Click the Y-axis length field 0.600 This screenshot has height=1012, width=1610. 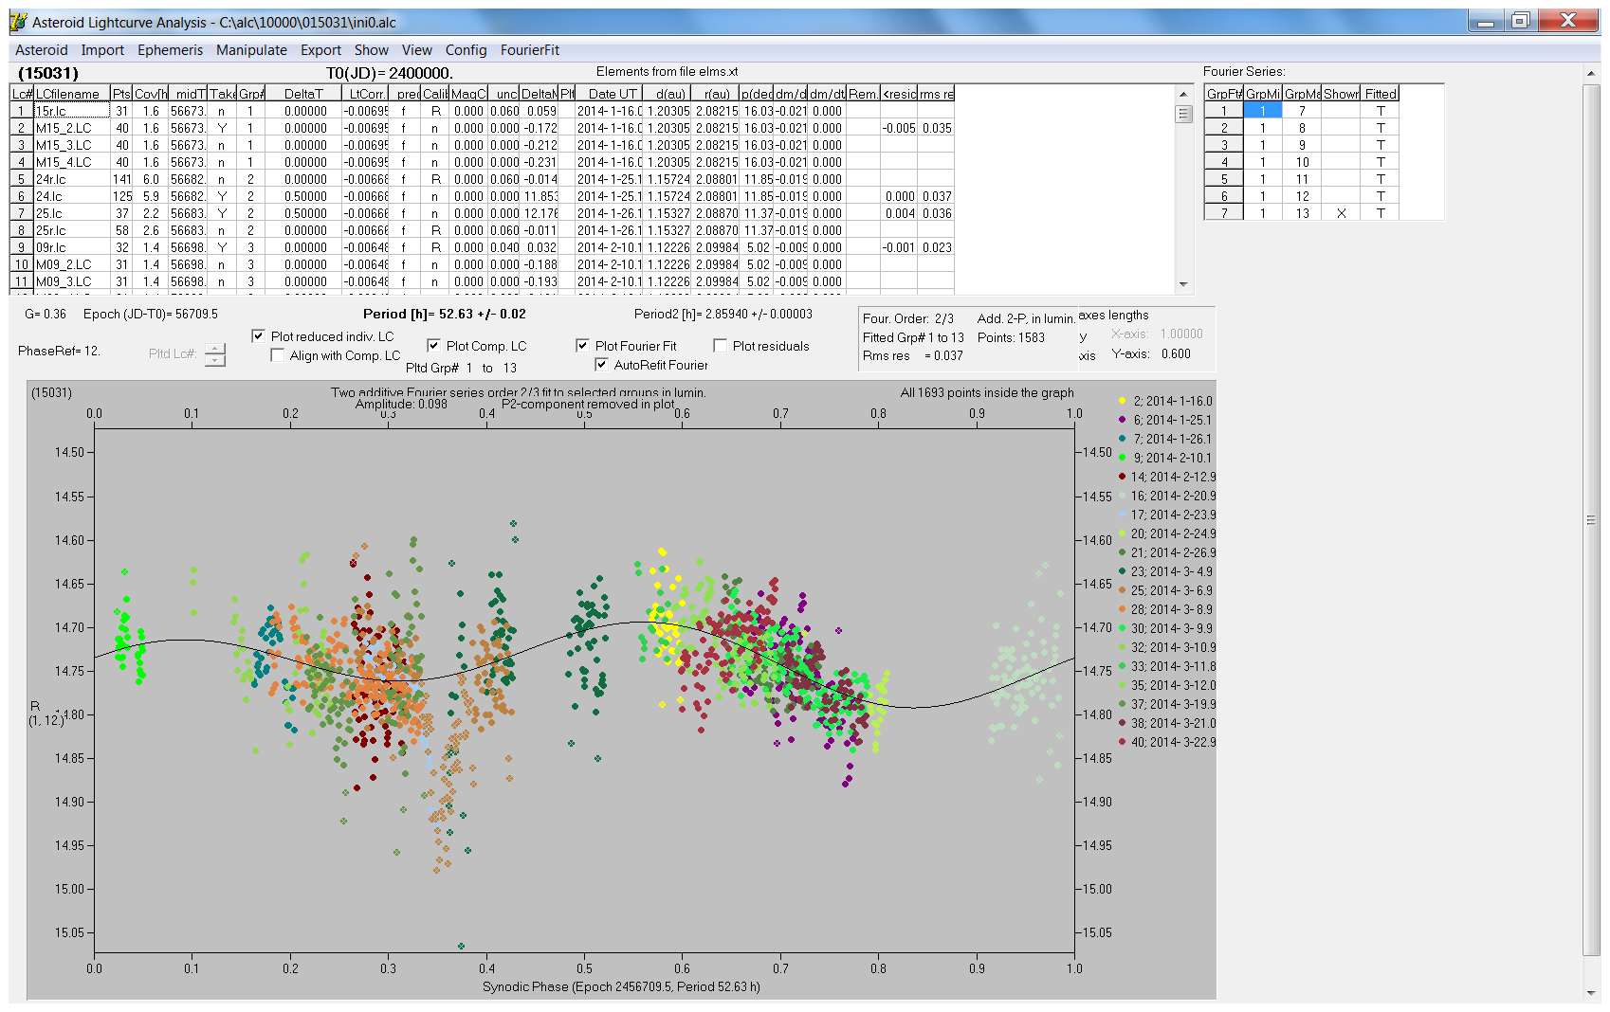[1176, 353]
